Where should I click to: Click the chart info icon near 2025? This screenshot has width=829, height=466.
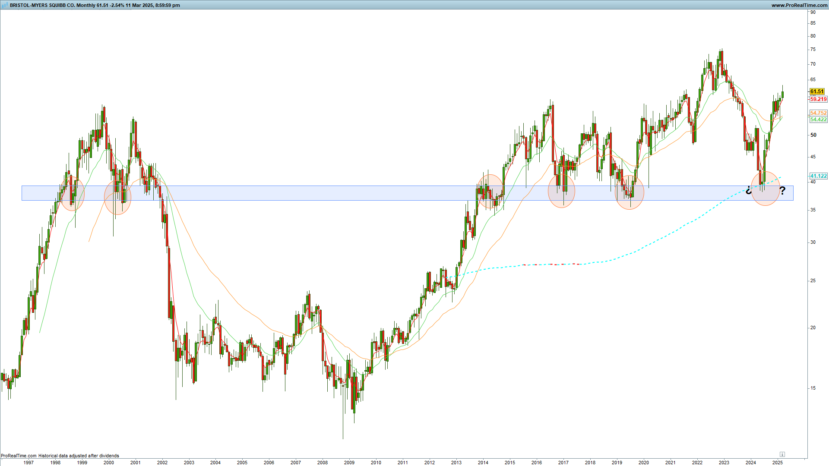pos(782,454)
